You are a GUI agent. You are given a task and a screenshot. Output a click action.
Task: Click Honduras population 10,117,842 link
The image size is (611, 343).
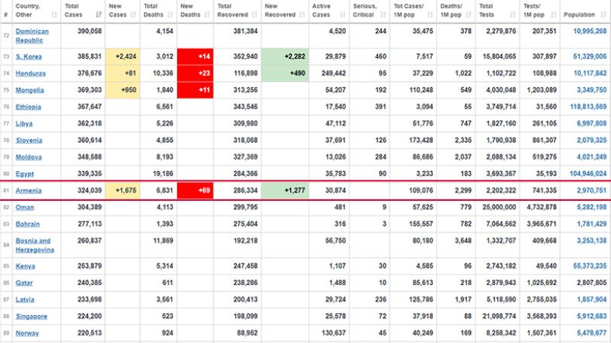(x=590, y=73)
